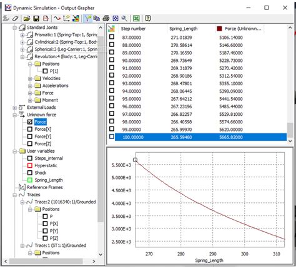Export data to Excel with green icon

coord(136,18)
